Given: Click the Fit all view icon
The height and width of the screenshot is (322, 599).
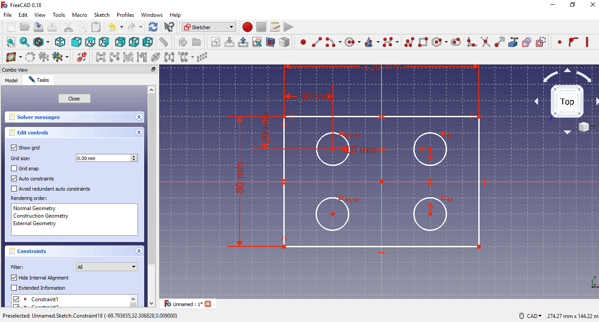Looking at the screenshot, I should (11, 42).
